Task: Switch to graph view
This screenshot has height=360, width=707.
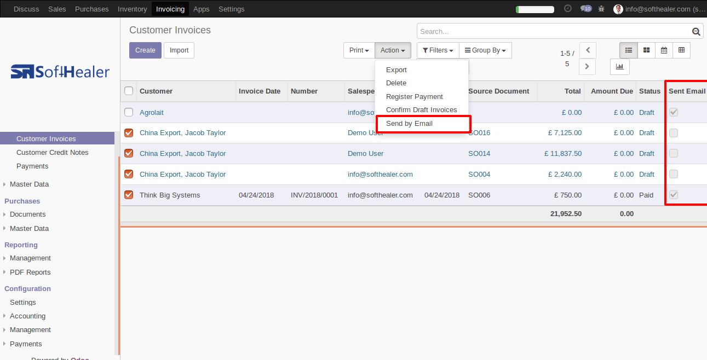Action: (x=620, y=66)
